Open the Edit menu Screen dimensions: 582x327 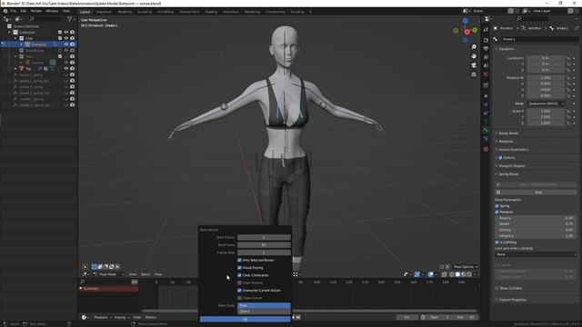pos(24,11)
